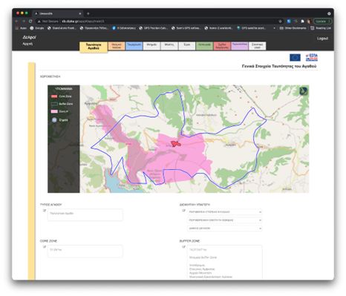
Task: Click the edit icon beside ΤΥΠΟΣ ΑΓΑΘΟΥ field
Action: (x=45, y=211)
